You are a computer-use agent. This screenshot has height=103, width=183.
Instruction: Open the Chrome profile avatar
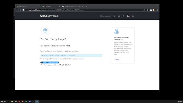[154, 10]
